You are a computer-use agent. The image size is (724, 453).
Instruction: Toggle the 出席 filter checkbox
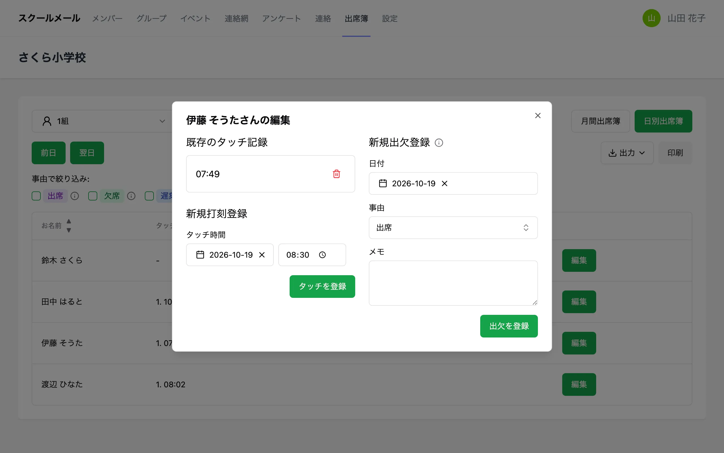pos(36,196)
